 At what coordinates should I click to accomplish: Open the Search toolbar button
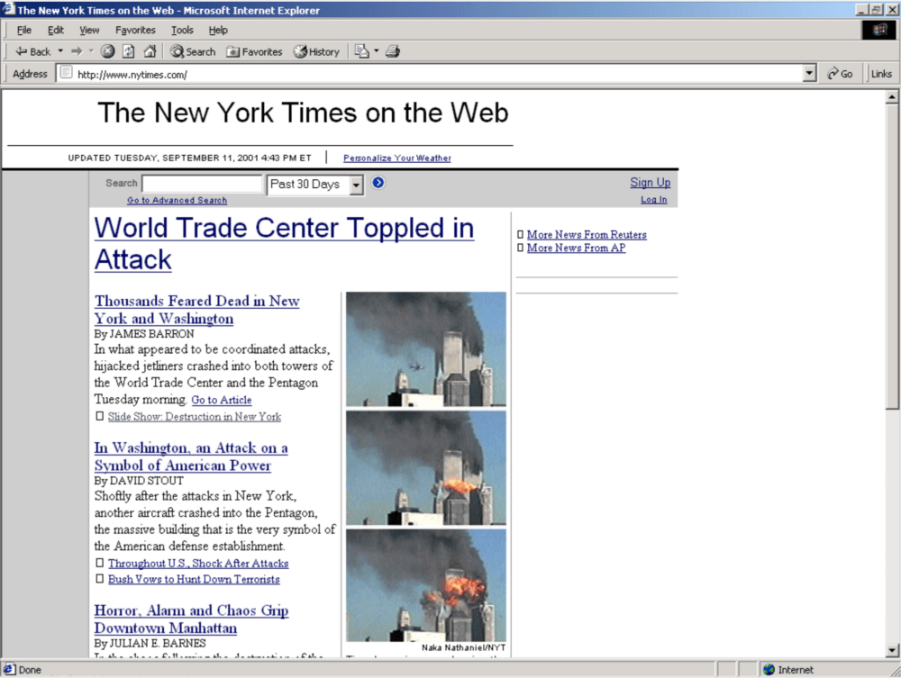[x=193, y=51]
